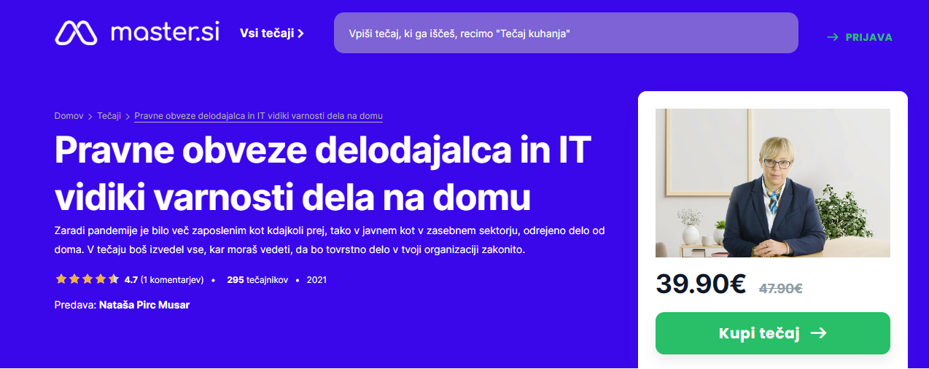
Task: Click the half-filled fifth rating star
Action: pyautogui.click(x=113, y=279)
